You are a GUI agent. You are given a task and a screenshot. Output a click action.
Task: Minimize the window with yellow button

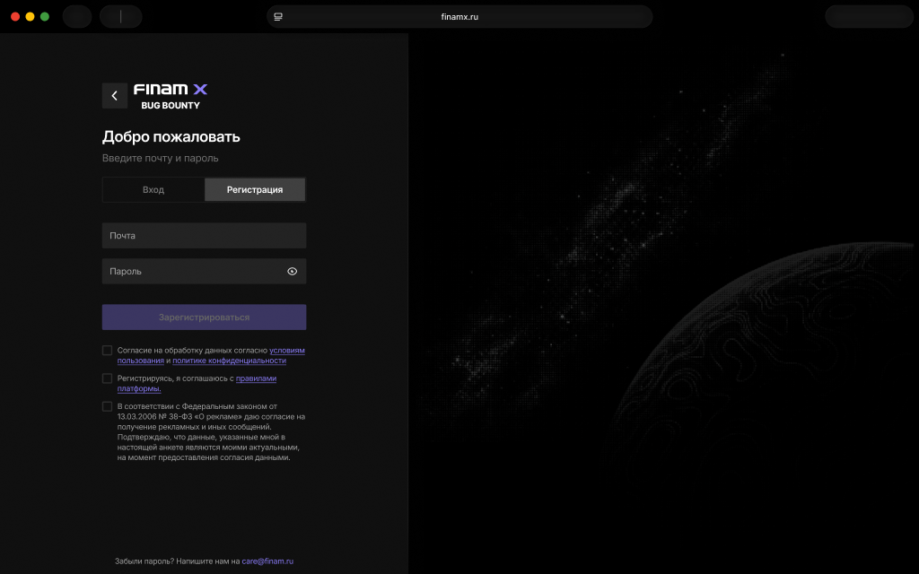[30, 16]
